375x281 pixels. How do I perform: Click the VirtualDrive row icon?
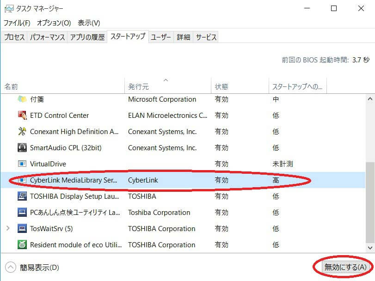click(x=22, y=164)
